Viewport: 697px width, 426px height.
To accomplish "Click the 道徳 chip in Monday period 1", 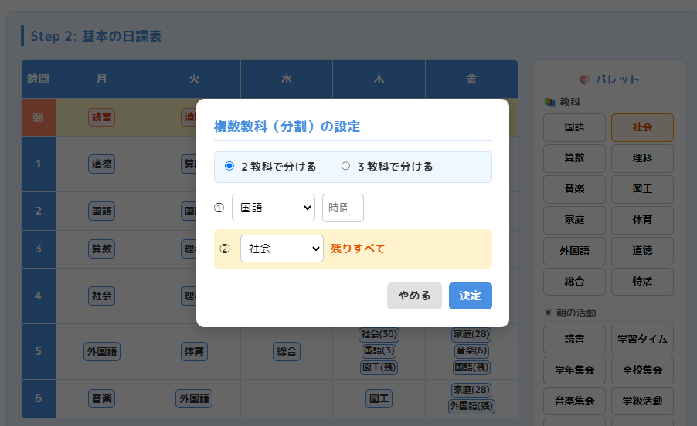I will coord(101,164).
